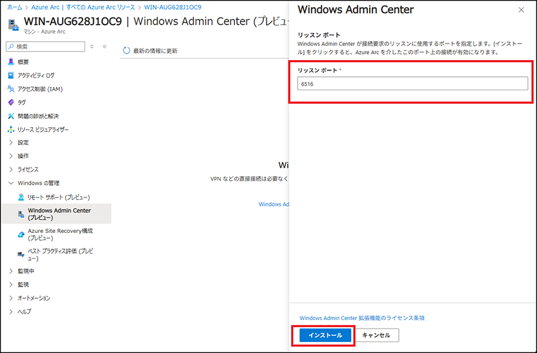Expand the 監視中 section

click(x=11, y=271)
